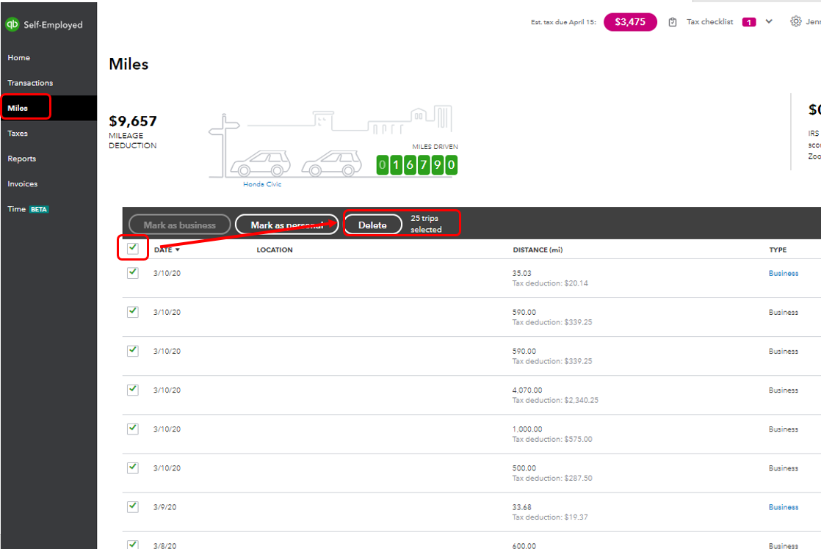The width and height of the screenshot is (821, 549).
Task: Open Invoices in the sidebar
Action: (23, 183)
